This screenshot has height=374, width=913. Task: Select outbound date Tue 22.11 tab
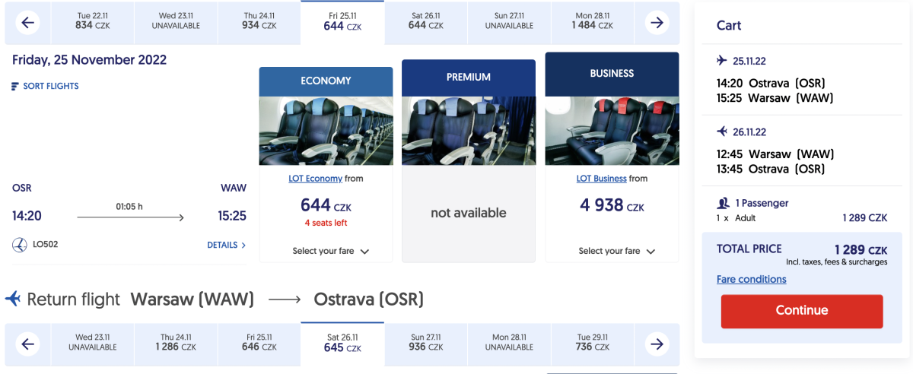coord(94,21)
